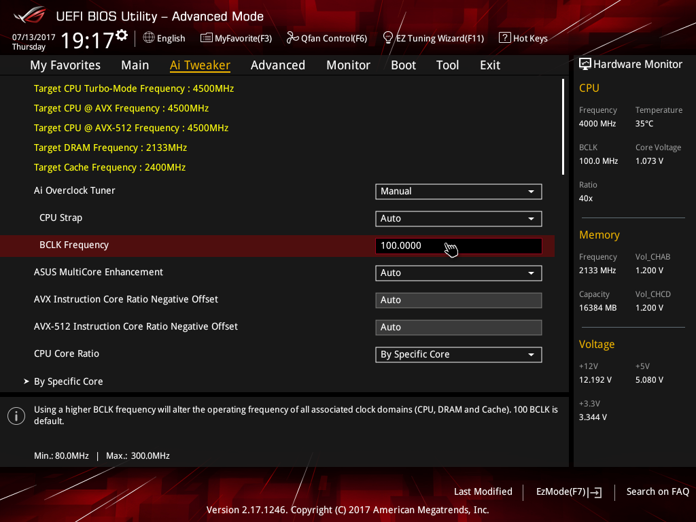Open the My Favorites tab

point(65,65)
